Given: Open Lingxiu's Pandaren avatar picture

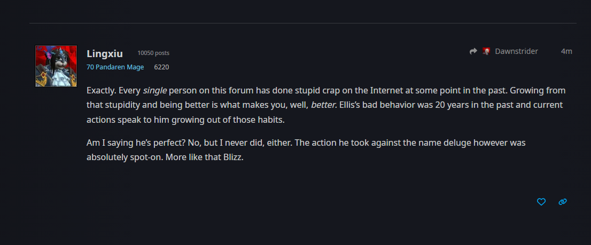Looking at the screenshot, I should 56,66.
